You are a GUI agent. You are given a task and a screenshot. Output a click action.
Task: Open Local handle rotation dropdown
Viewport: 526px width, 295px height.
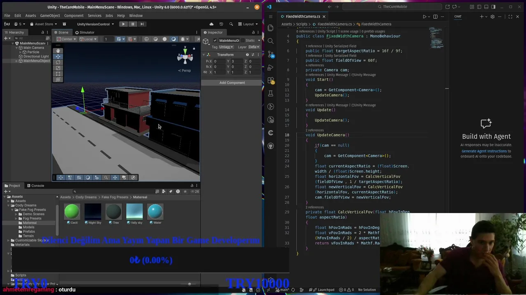tap(88, 39)
